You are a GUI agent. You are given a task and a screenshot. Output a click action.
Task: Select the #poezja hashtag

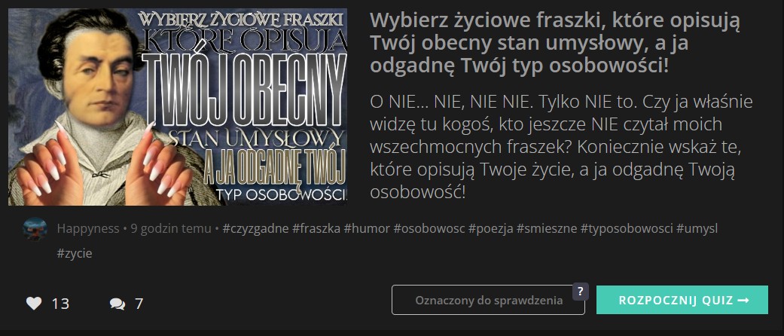click(x=490, y=229)
